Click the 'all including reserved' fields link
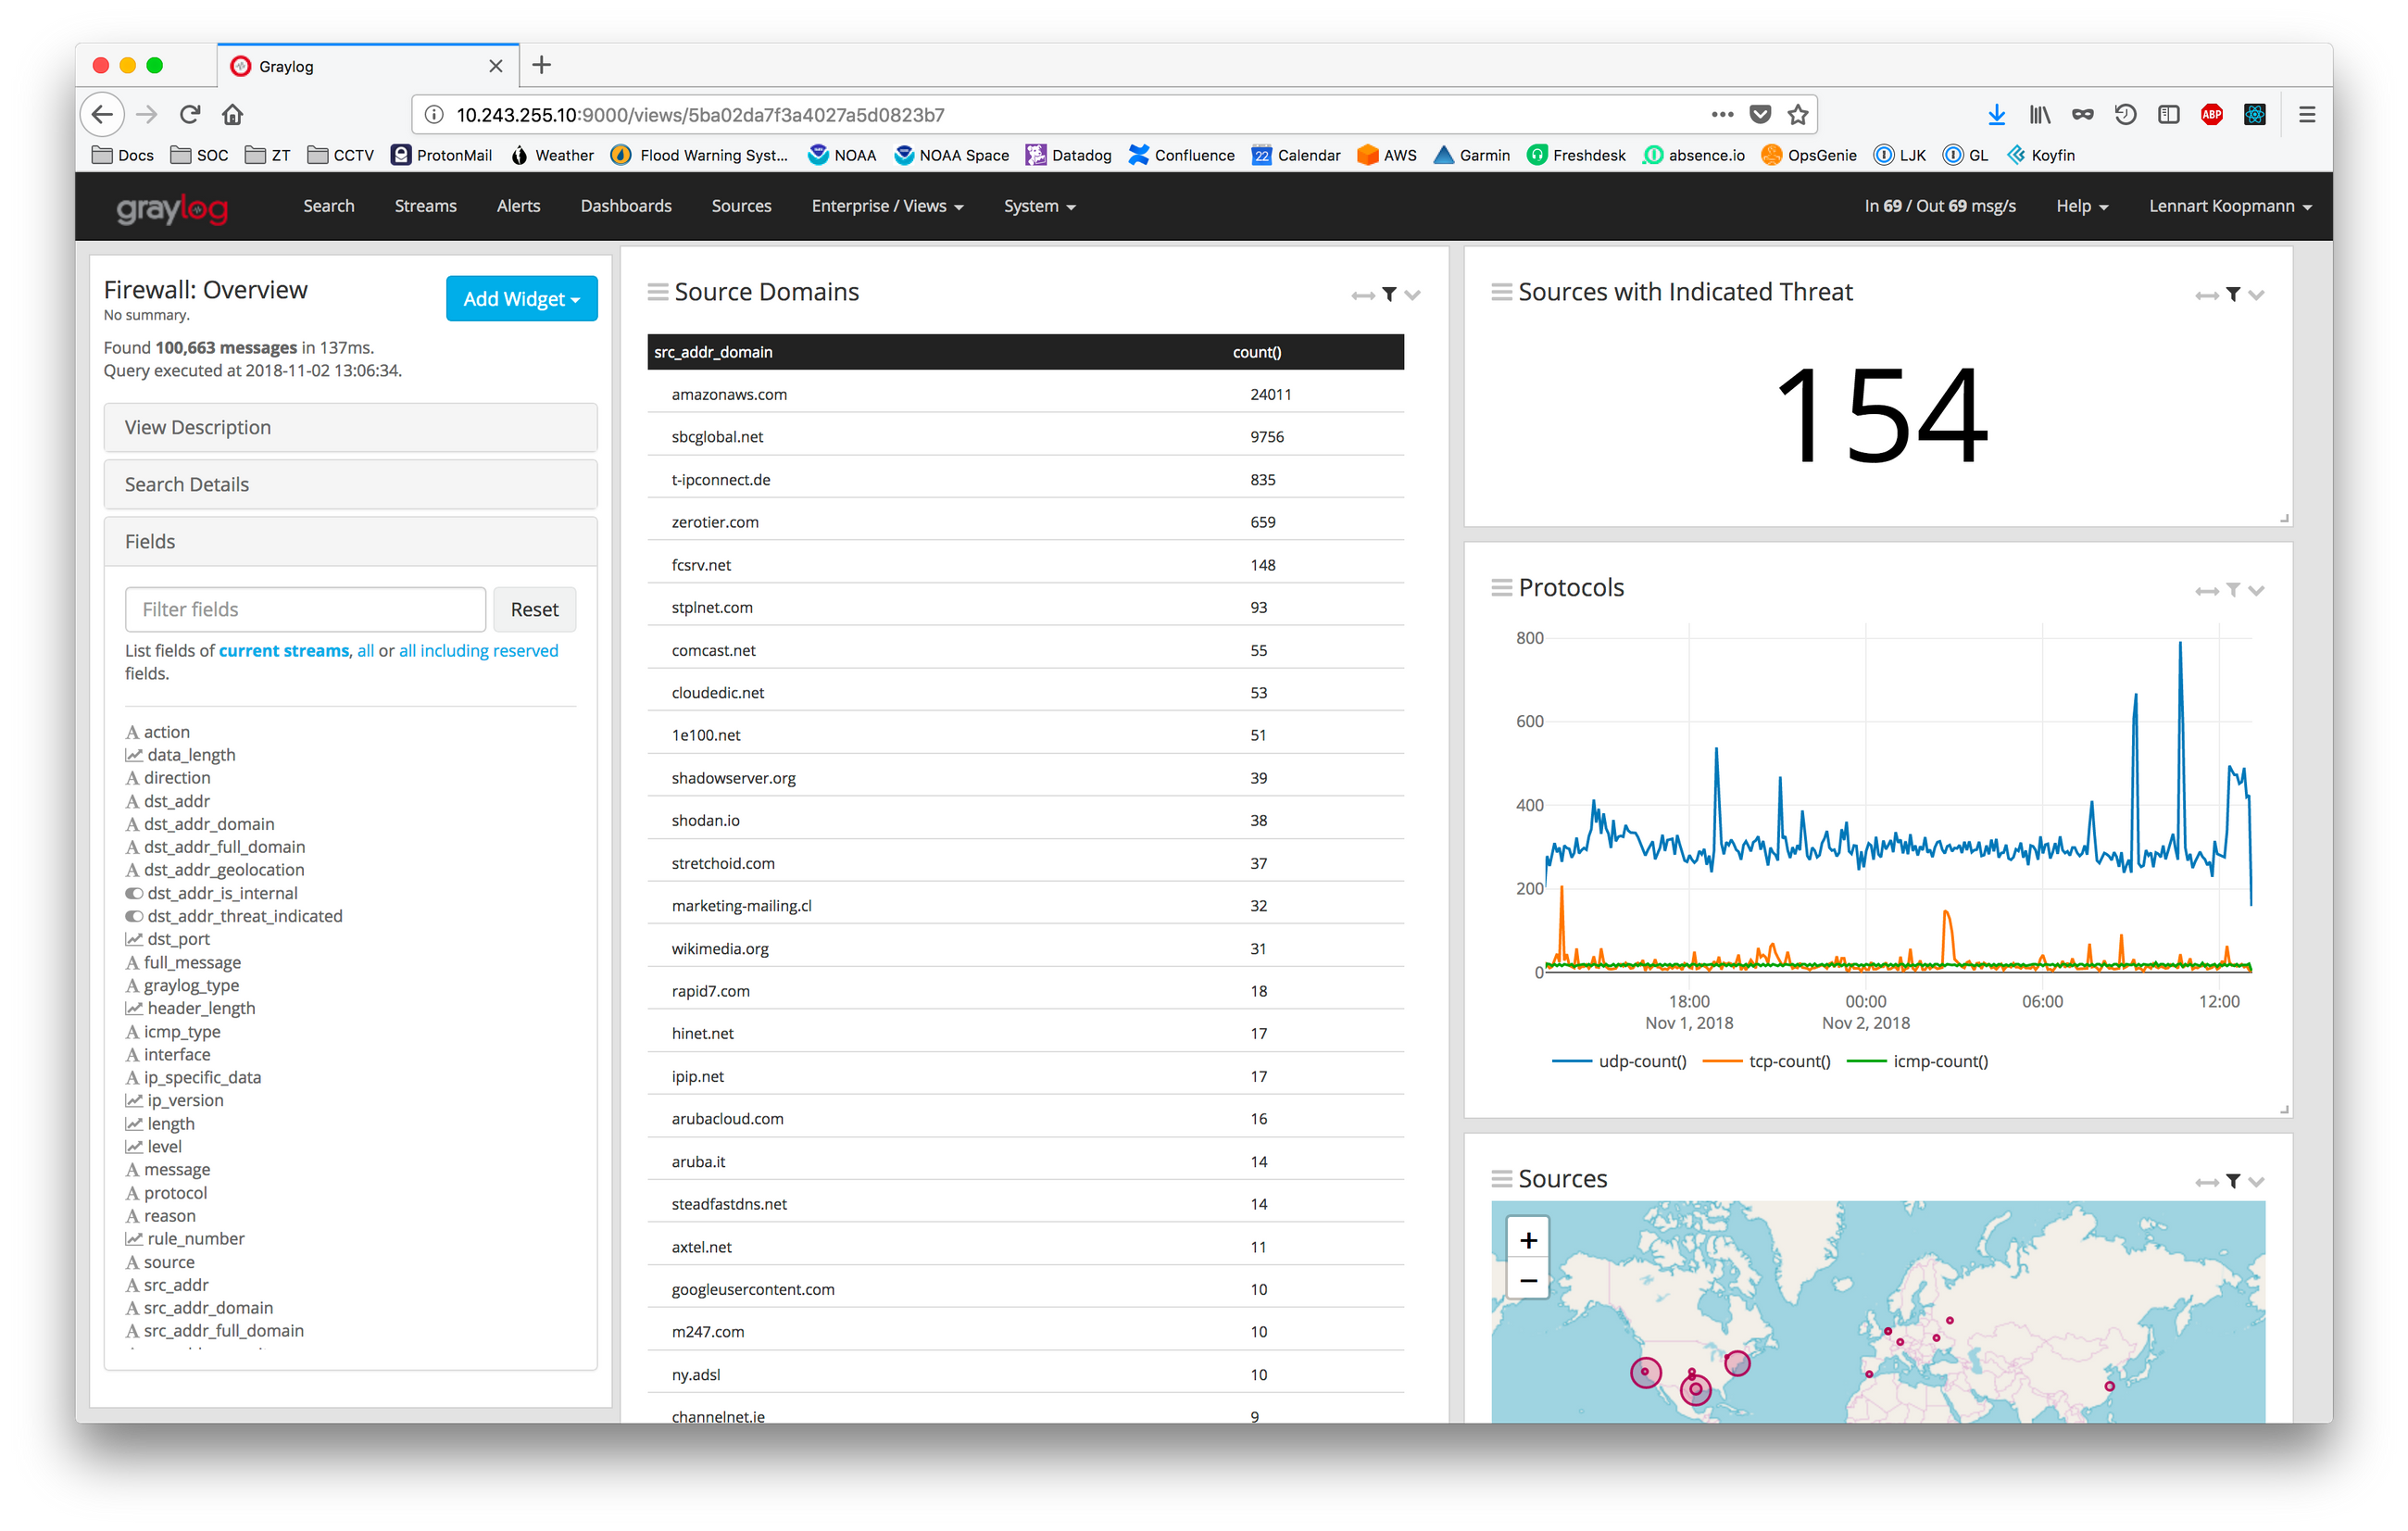The width and height of the screenshot is (2408, 1531). (478, 650)
